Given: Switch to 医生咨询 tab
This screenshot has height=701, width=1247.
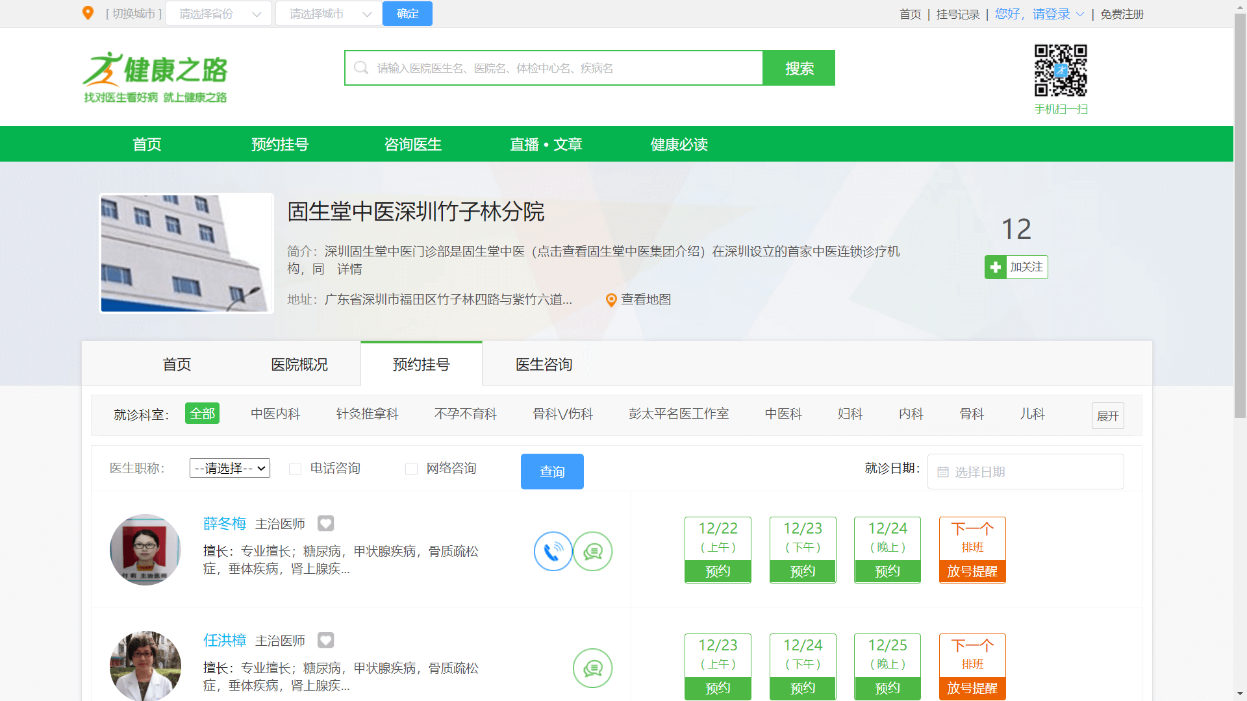Looking at the screenshot, I should (544, 364).
